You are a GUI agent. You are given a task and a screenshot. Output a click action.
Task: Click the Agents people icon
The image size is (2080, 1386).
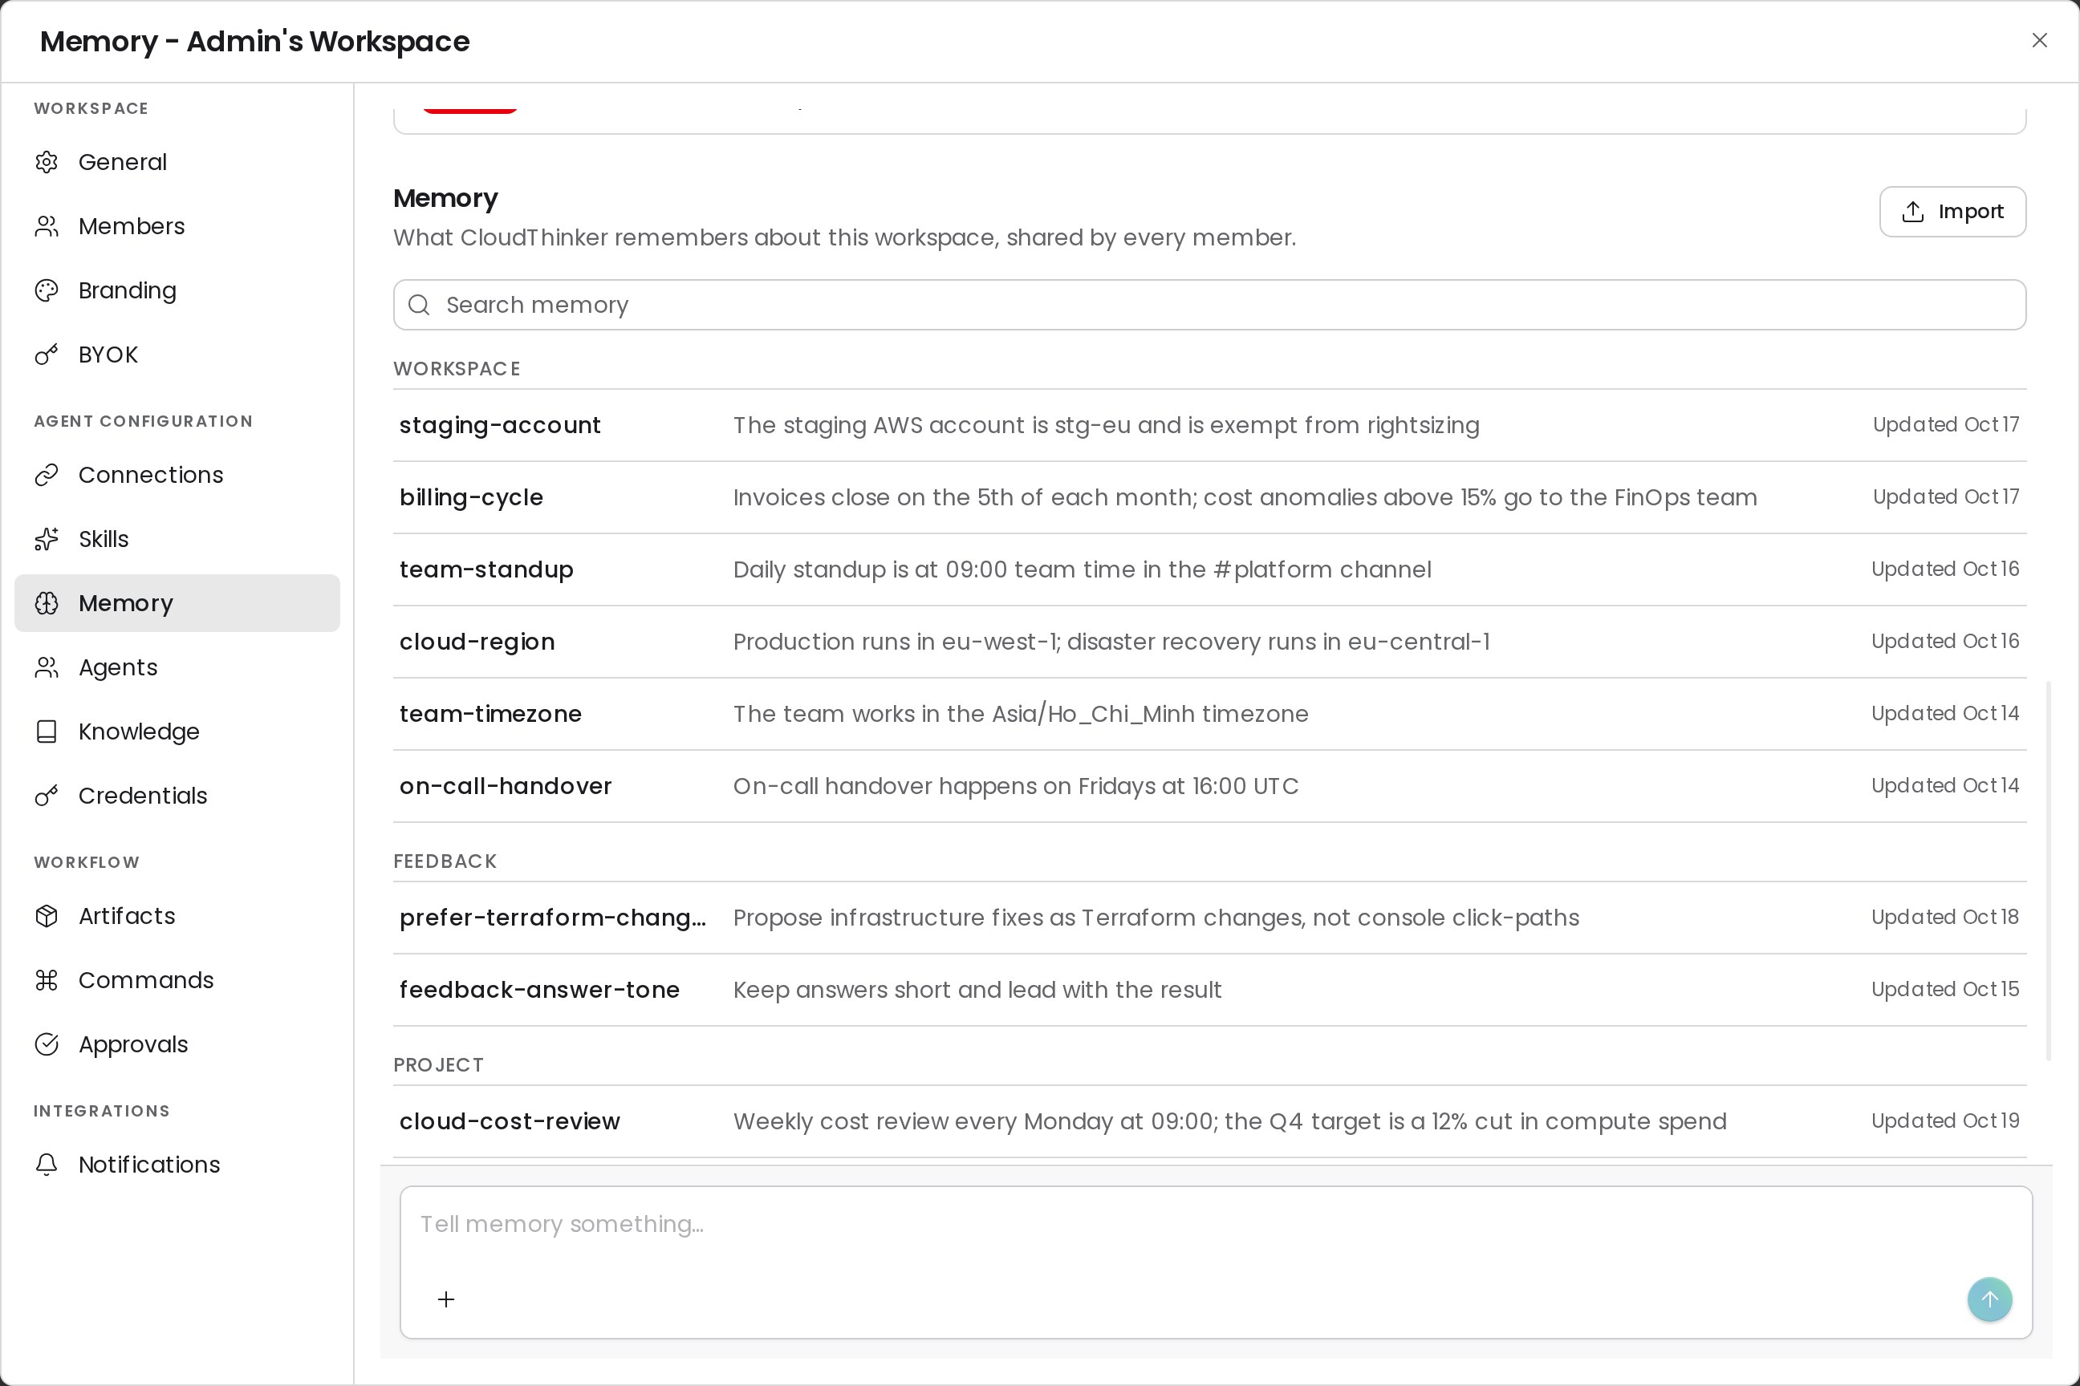(47, 667)
